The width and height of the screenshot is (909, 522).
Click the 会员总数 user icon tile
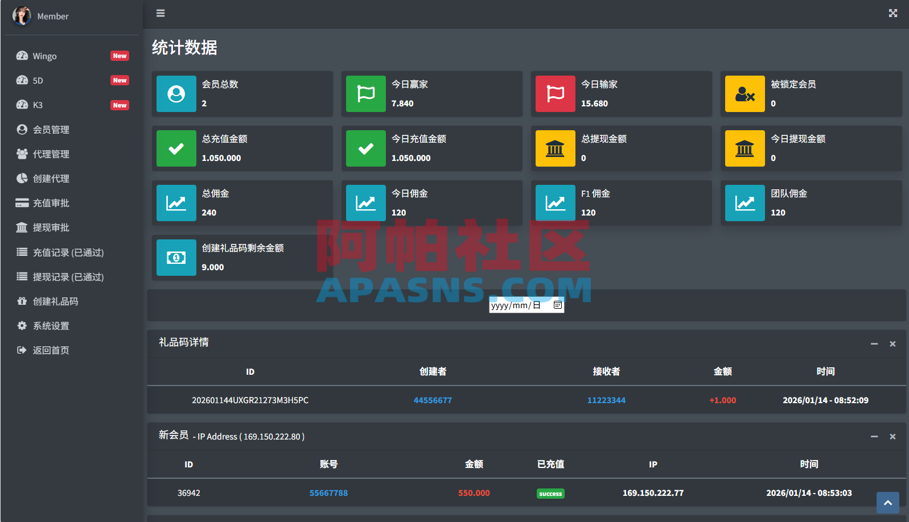pyautogui.click(x=176, y=94)
